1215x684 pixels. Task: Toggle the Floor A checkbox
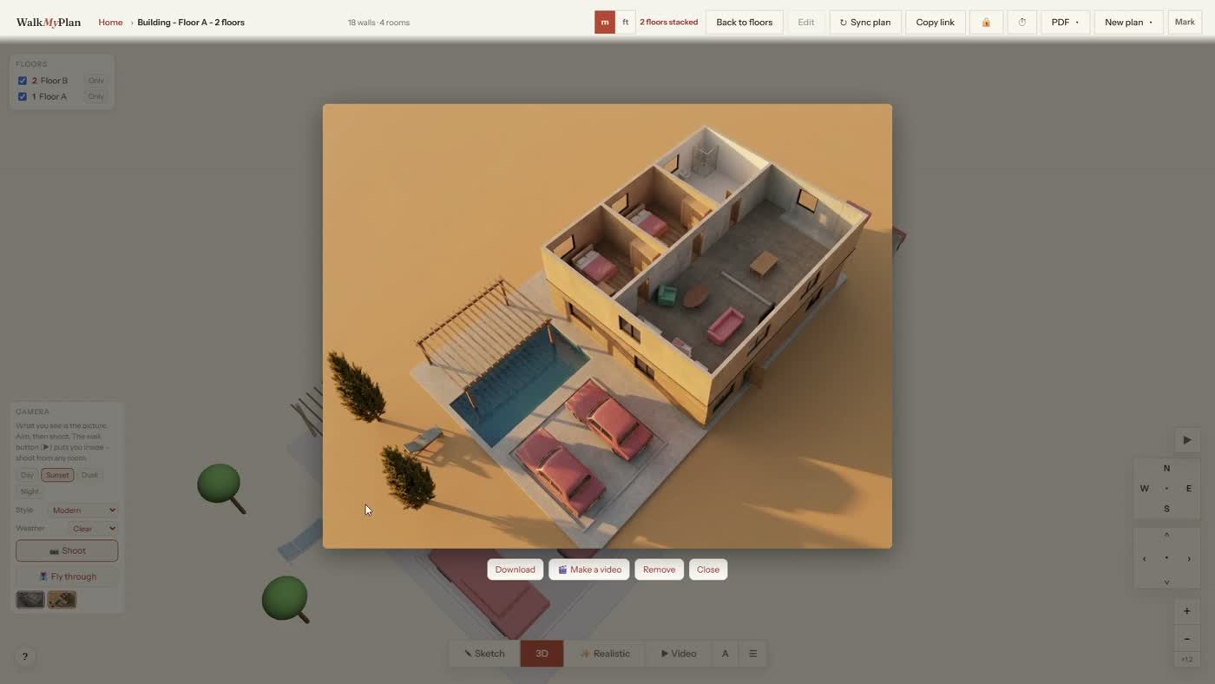click(23, 96)
